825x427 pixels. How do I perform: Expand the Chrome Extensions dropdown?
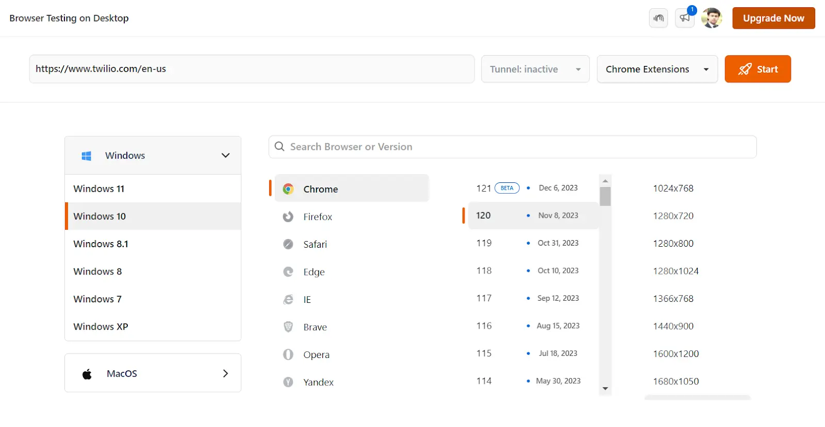click(x=657, y=69)
